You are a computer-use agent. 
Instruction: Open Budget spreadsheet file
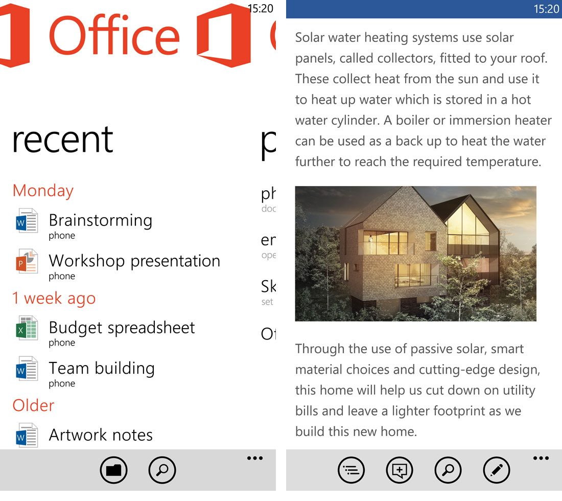(x=122, y=332)
